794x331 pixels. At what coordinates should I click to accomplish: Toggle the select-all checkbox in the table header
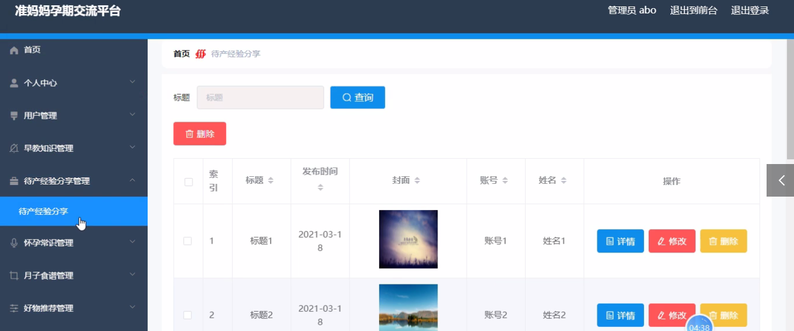188,181
